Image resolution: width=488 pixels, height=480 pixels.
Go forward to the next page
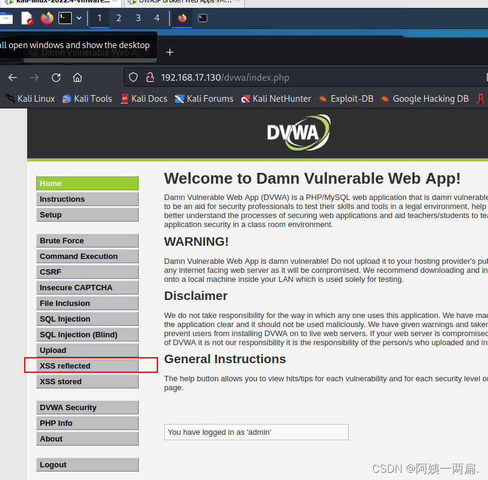pyautogui.click(x=34, y=77)
